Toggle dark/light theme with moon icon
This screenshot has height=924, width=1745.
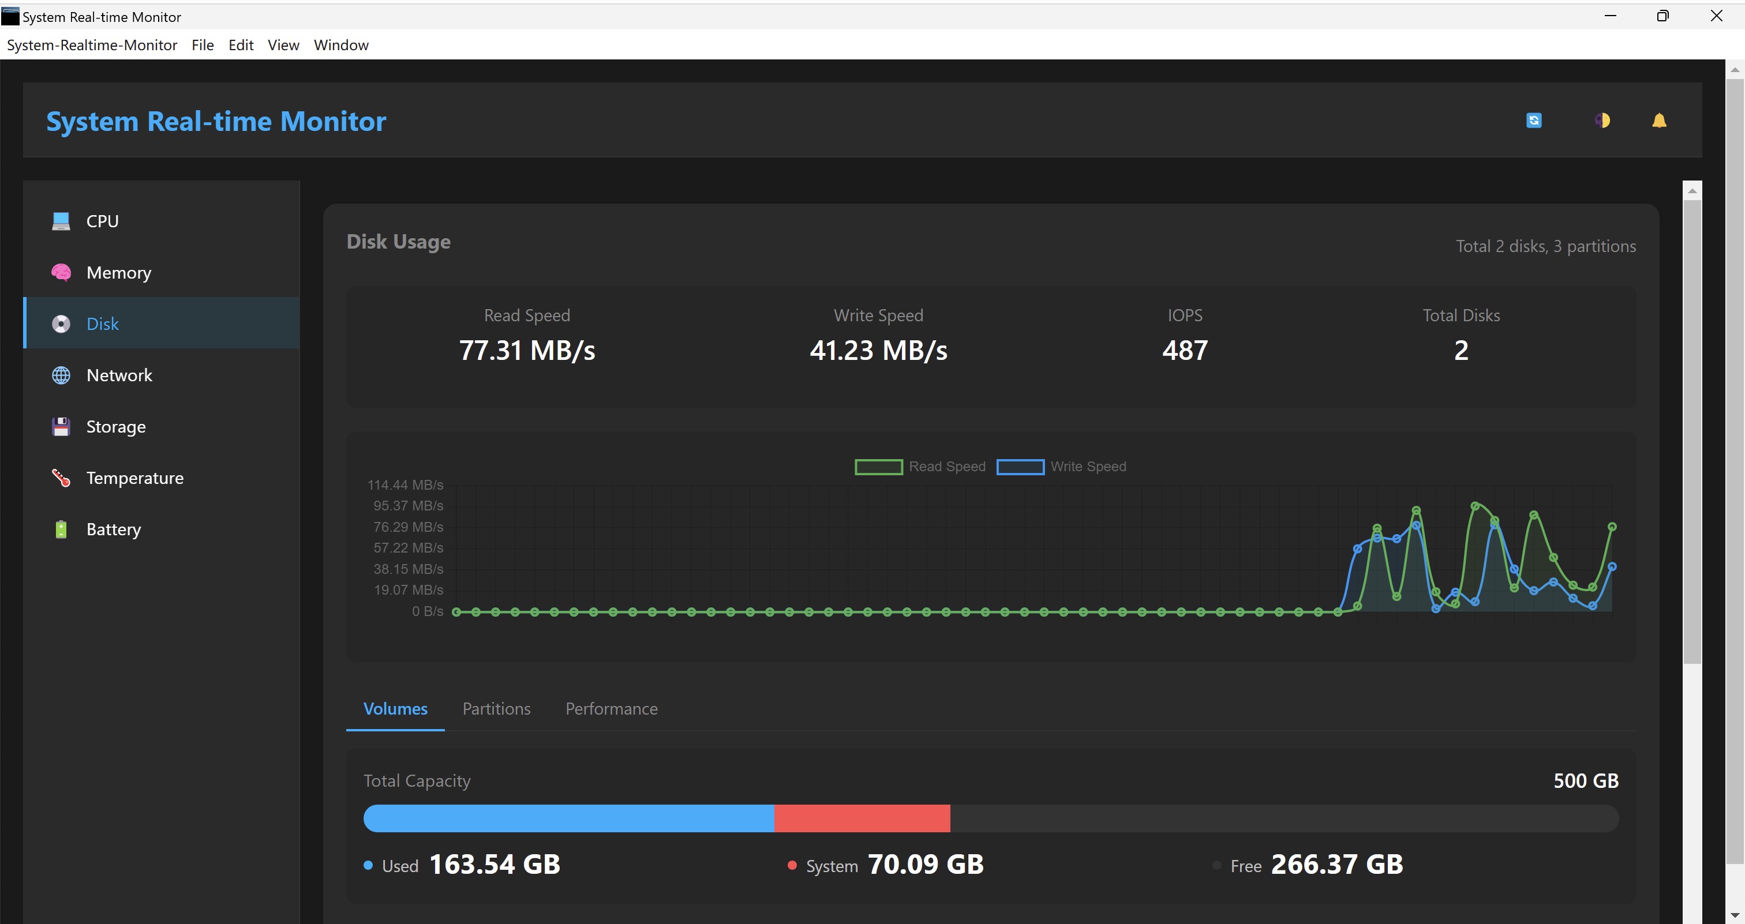point(1602,120)
